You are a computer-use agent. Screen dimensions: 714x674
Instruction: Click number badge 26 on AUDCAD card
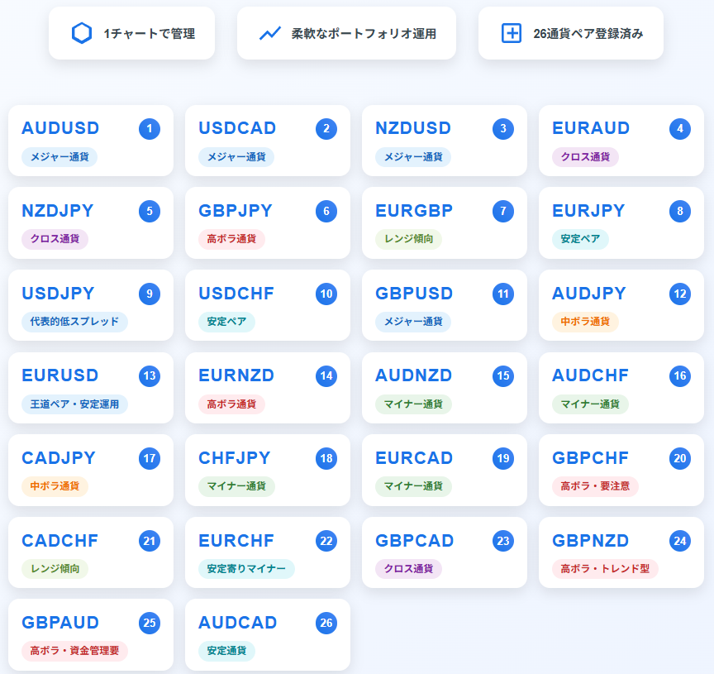tap(326, 624)
